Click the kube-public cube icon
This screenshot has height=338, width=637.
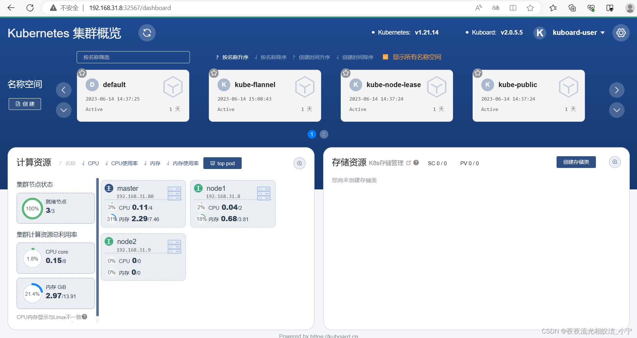click(x=568, y=87)
